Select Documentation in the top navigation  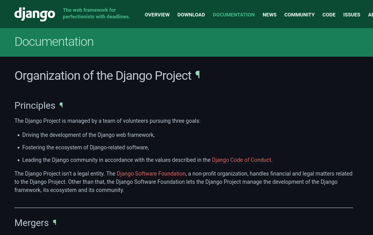(x=233, y=15)
